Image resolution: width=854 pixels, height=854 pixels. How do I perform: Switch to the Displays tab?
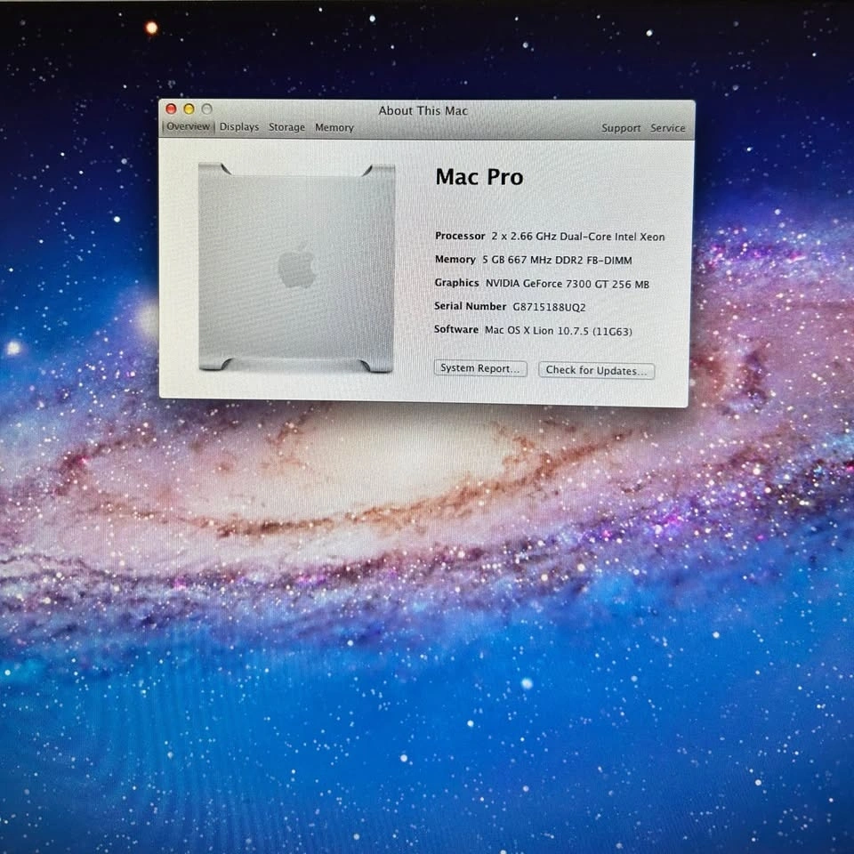pyautogui.click(x=239, y=127)
